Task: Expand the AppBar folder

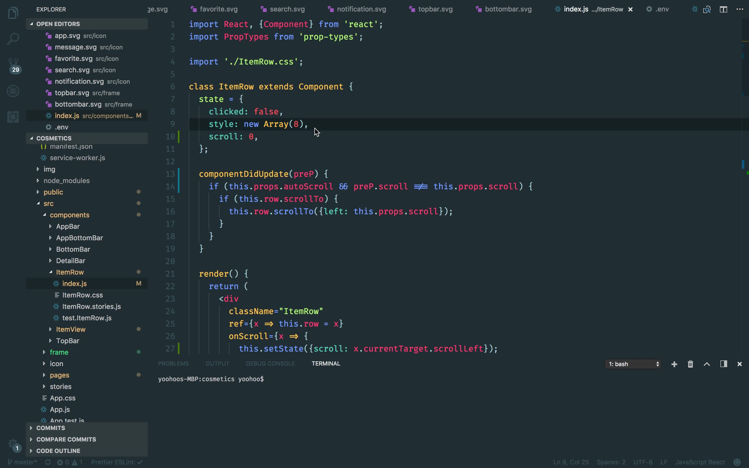Action: pyautogui.click(x=68, y=226)
